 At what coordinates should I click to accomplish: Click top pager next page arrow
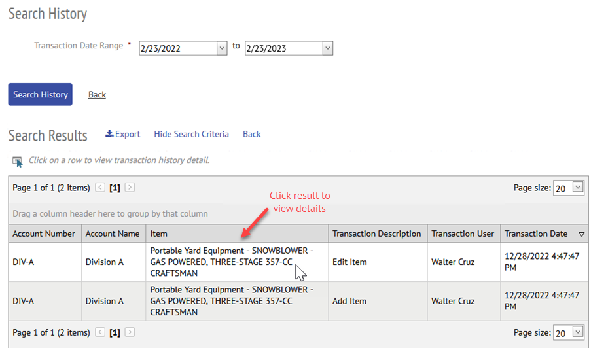[x=130, y=187]
